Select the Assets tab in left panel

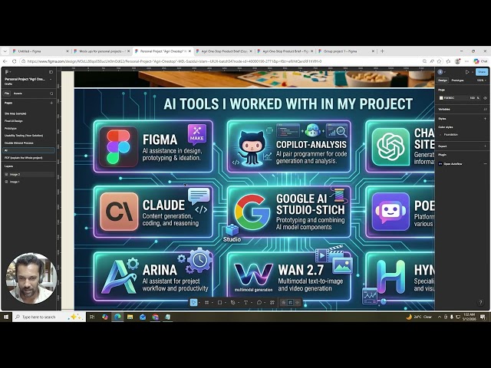18,94
